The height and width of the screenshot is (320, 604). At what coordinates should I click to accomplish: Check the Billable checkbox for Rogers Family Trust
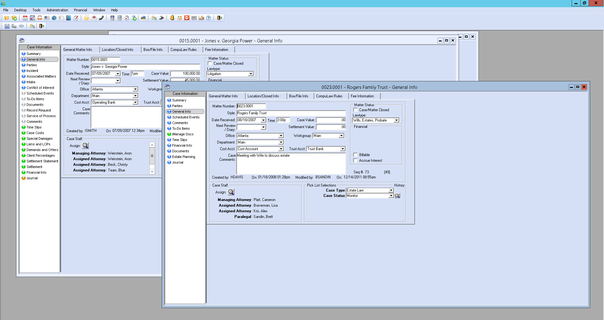pyautogui.click(x=355, y=155)
